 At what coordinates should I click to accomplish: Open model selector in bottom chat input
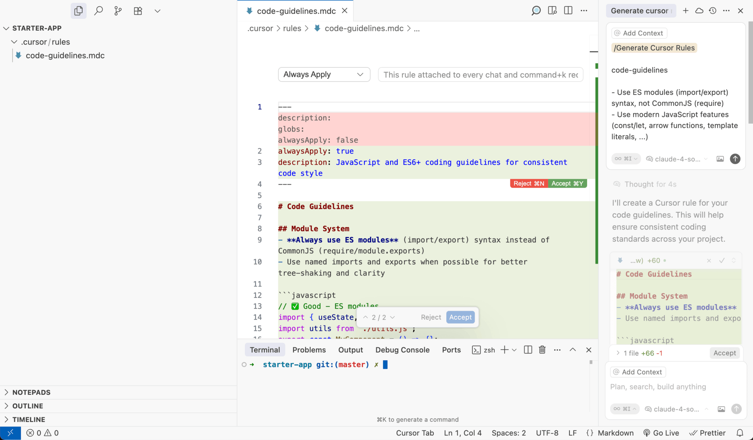(x=676, y=409)
